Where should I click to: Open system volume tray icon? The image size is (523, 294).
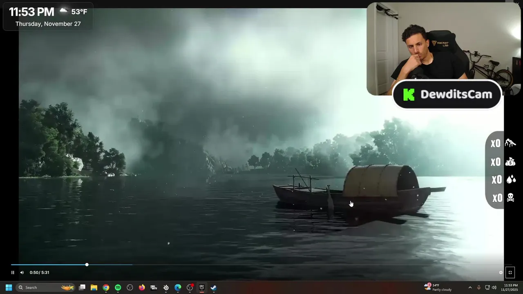click(494, 287)
